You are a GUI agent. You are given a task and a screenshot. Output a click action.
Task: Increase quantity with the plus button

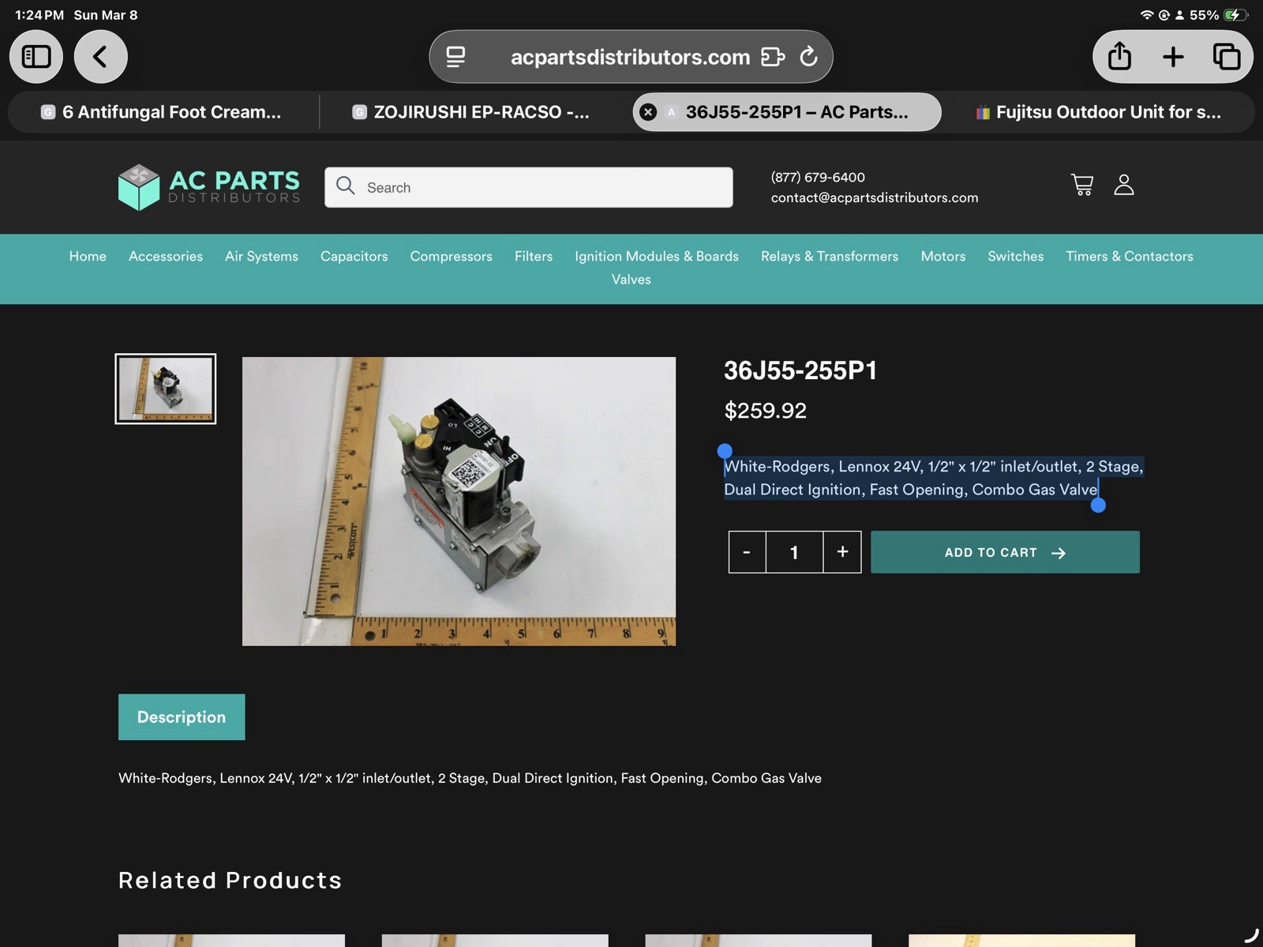(x=842, y=552)
